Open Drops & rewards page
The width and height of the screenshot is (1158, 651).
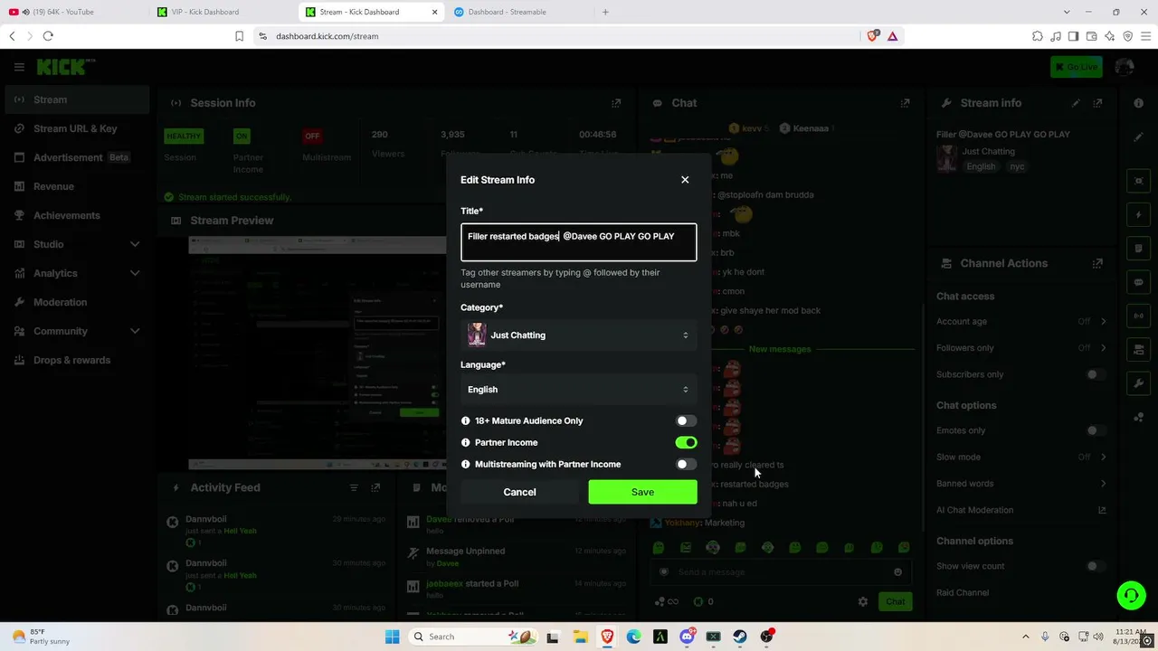pos(77,360)
